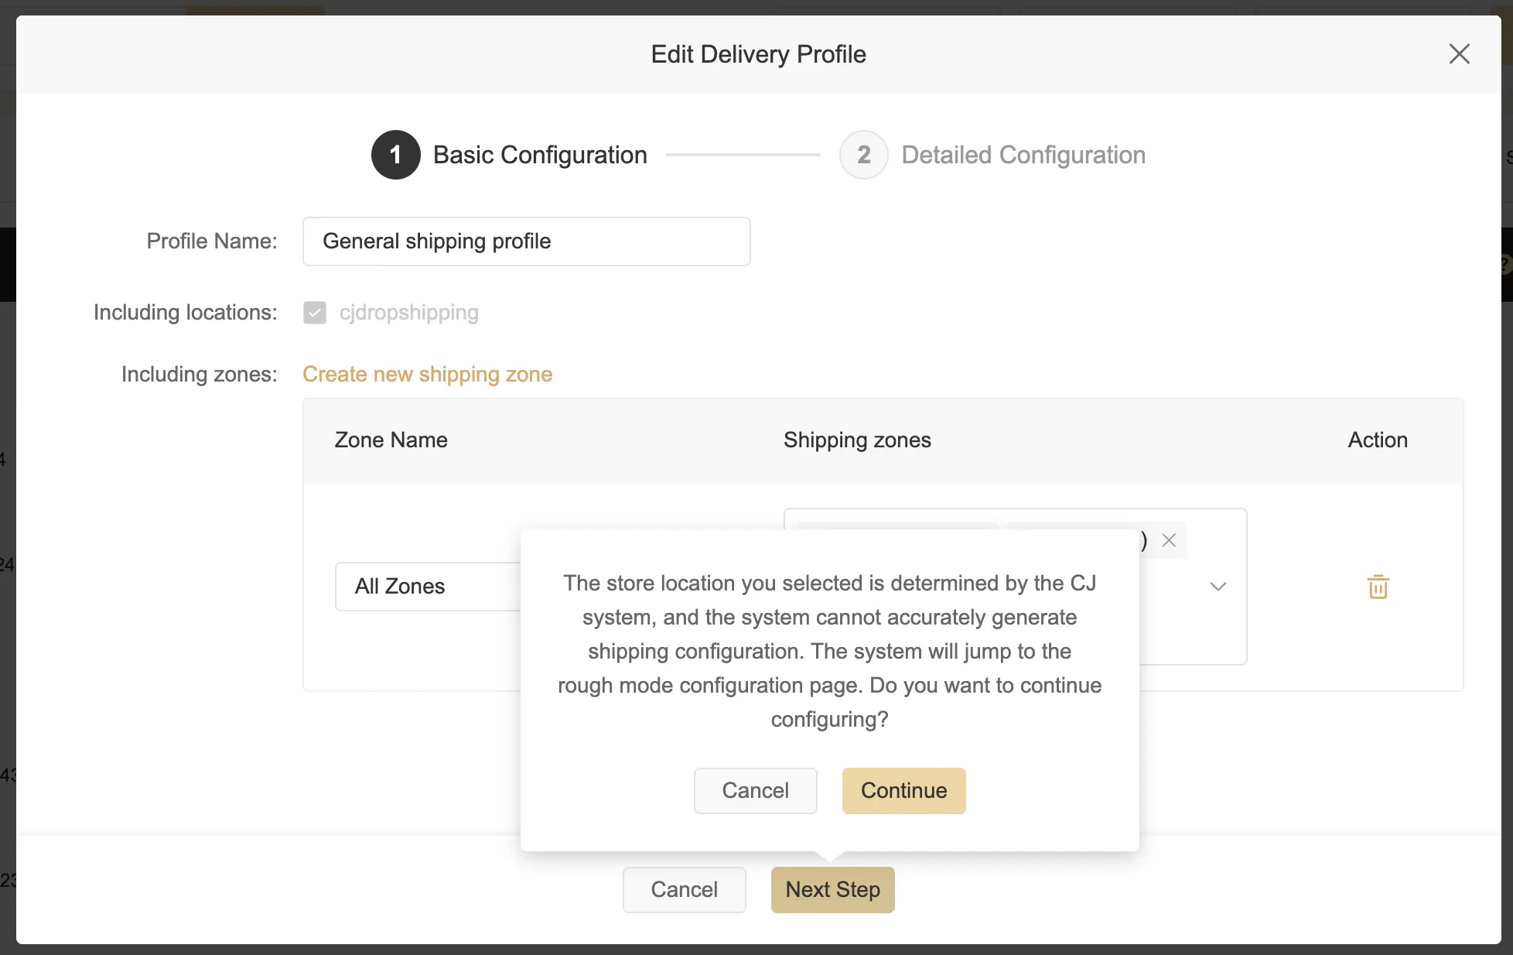Viewport: 1513px width, 955px height.
Task: Click the cjdropshipping location label
Action: coord(408,313)
